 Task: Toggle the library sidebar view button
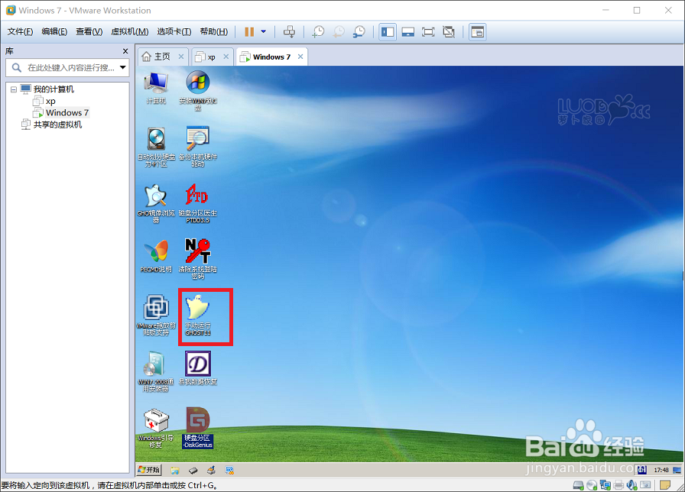[388, 32]
